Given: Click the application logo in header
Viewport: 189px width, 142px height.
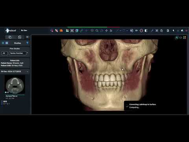Looking at the screenshot, I should click(x=11, y=30).
